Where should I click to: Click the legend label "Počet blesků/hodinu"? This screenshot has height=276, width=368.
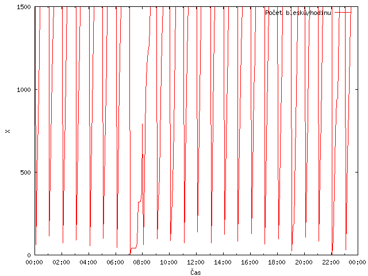tap(298, 13)
